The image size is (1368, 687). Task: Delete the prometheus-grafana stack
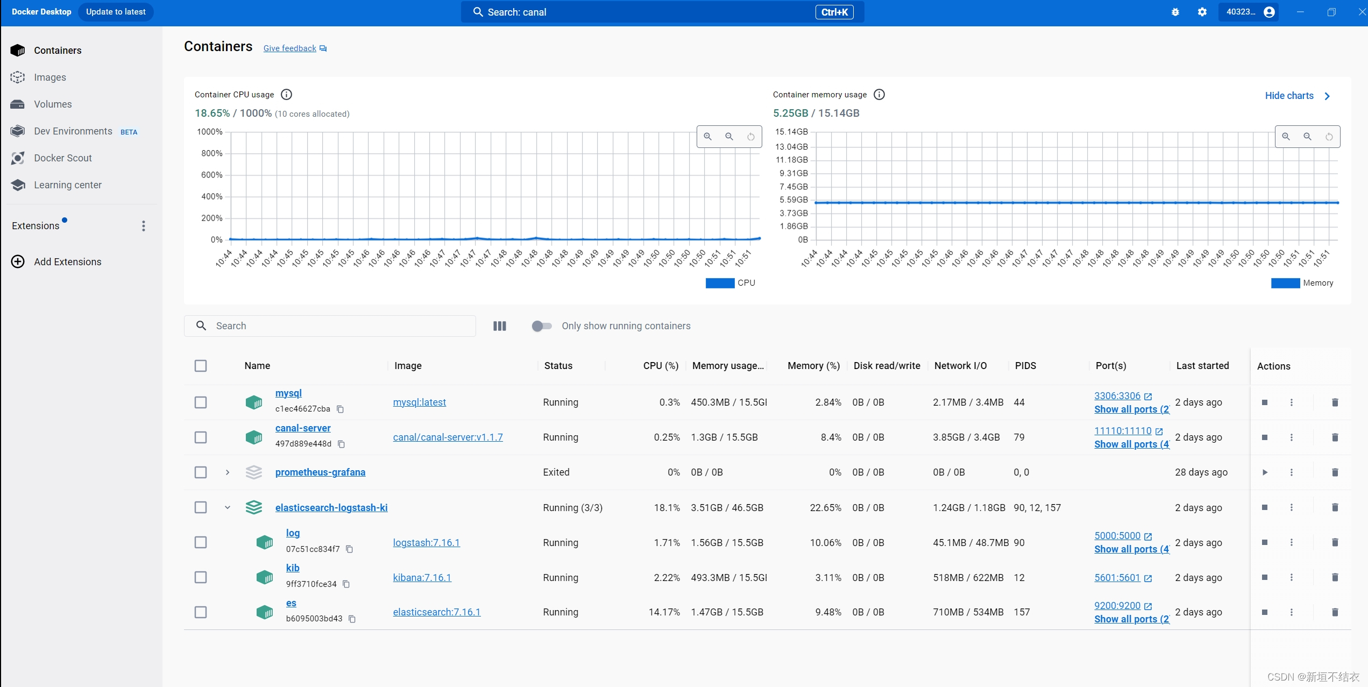[1335, 472]
